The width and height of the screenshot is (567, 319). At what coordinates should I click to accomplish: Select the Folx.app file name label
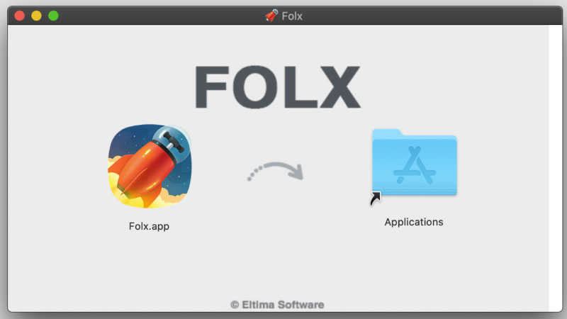point(149,226)
